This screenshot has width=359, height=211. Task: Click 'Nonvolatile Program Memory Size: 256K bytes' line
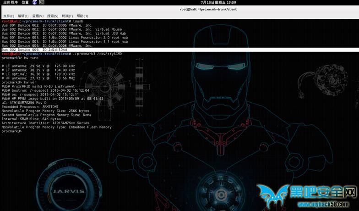pos(45,111)
